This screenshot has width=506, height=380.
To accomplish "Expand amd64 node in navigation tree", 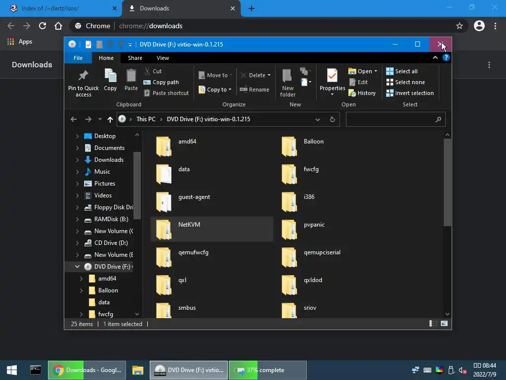I will pyautogui.click(x=81, y=279).
